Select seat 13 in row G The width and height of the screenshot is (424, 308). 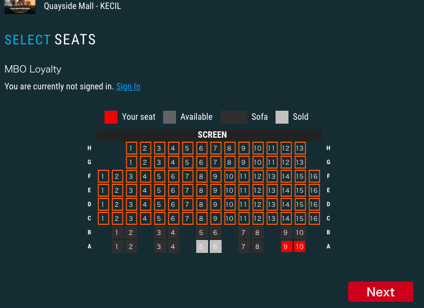pyautogui.click(x=300, y=162)
